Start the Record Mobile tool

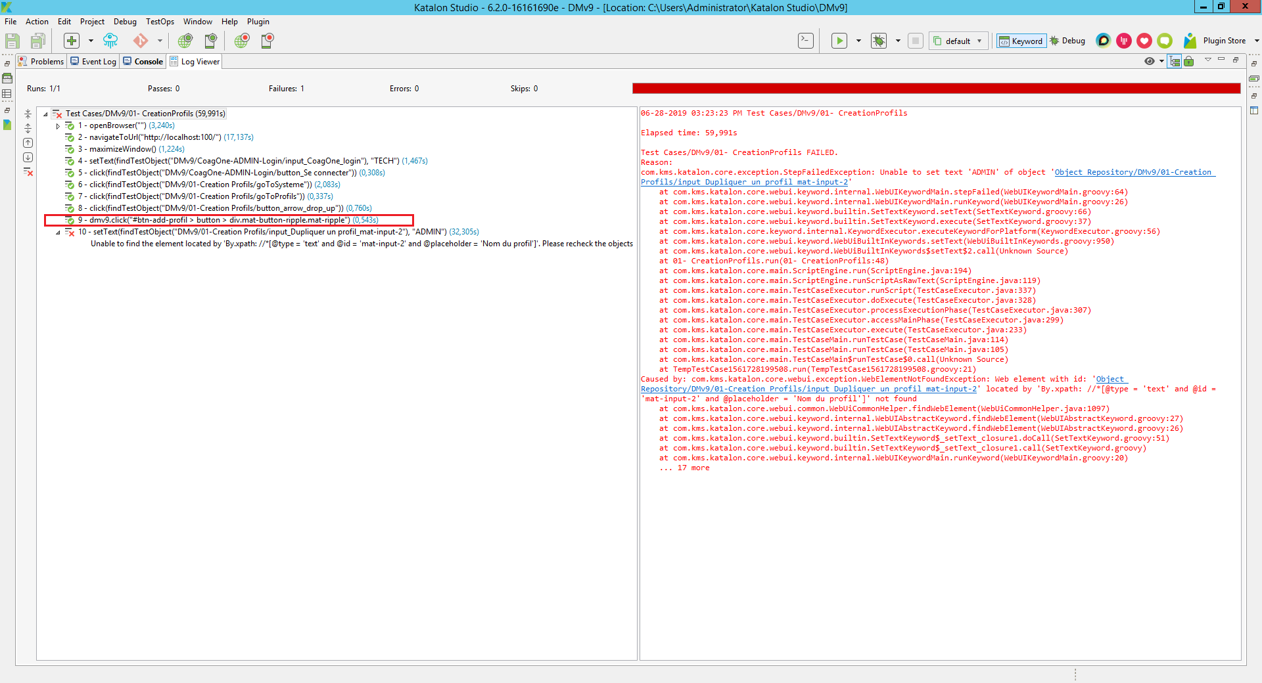tap(268, 41)
